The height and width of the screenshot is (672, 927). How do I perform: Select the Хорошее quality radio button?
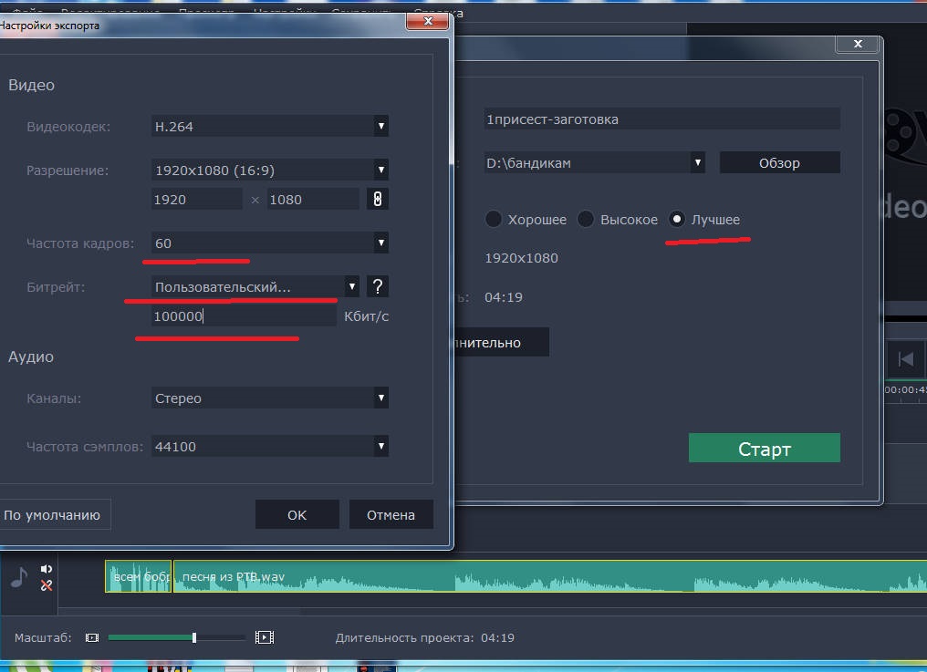493,219
